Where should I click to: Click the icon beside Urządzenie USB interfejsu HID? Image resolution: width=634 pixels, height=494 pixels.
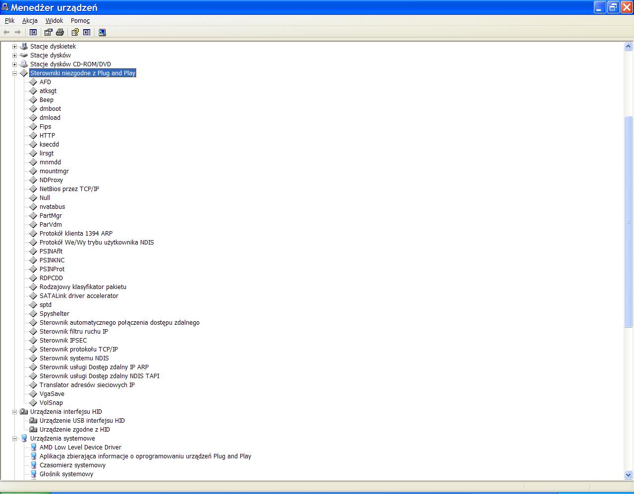[33, 420]
